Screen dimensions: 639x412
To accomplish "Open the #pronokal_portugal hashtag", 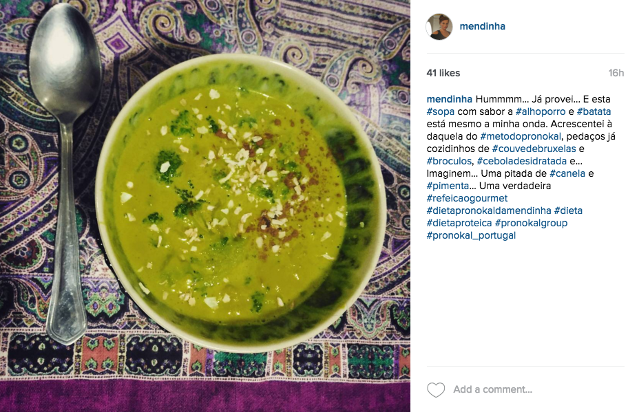I will point(471,236).
